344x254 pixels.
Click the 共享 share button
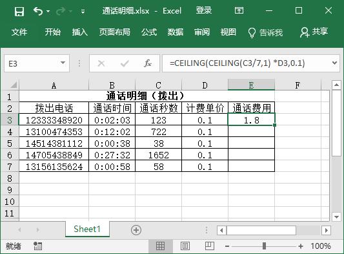point(314,32)
